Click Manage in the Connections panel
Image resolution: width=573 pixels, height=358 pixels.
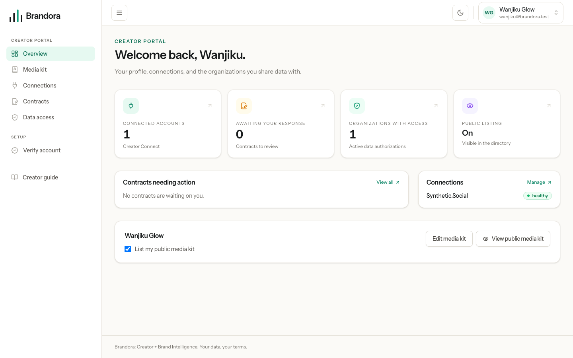(539, 182)
